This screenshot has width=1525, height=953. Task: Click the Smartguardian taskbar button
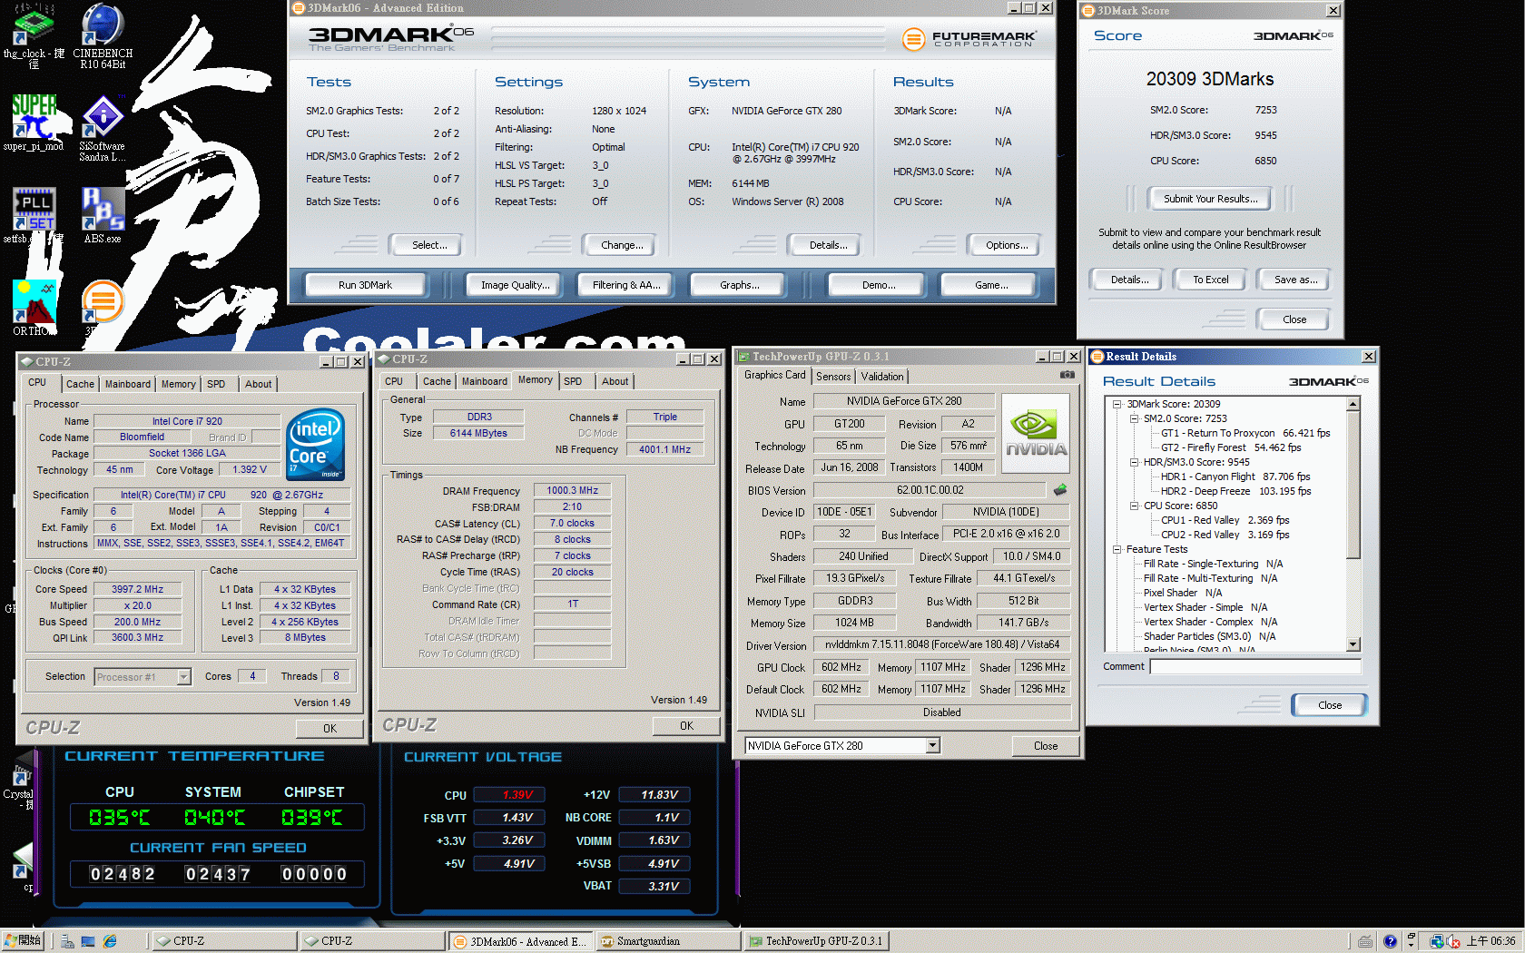tap(668, 941)
